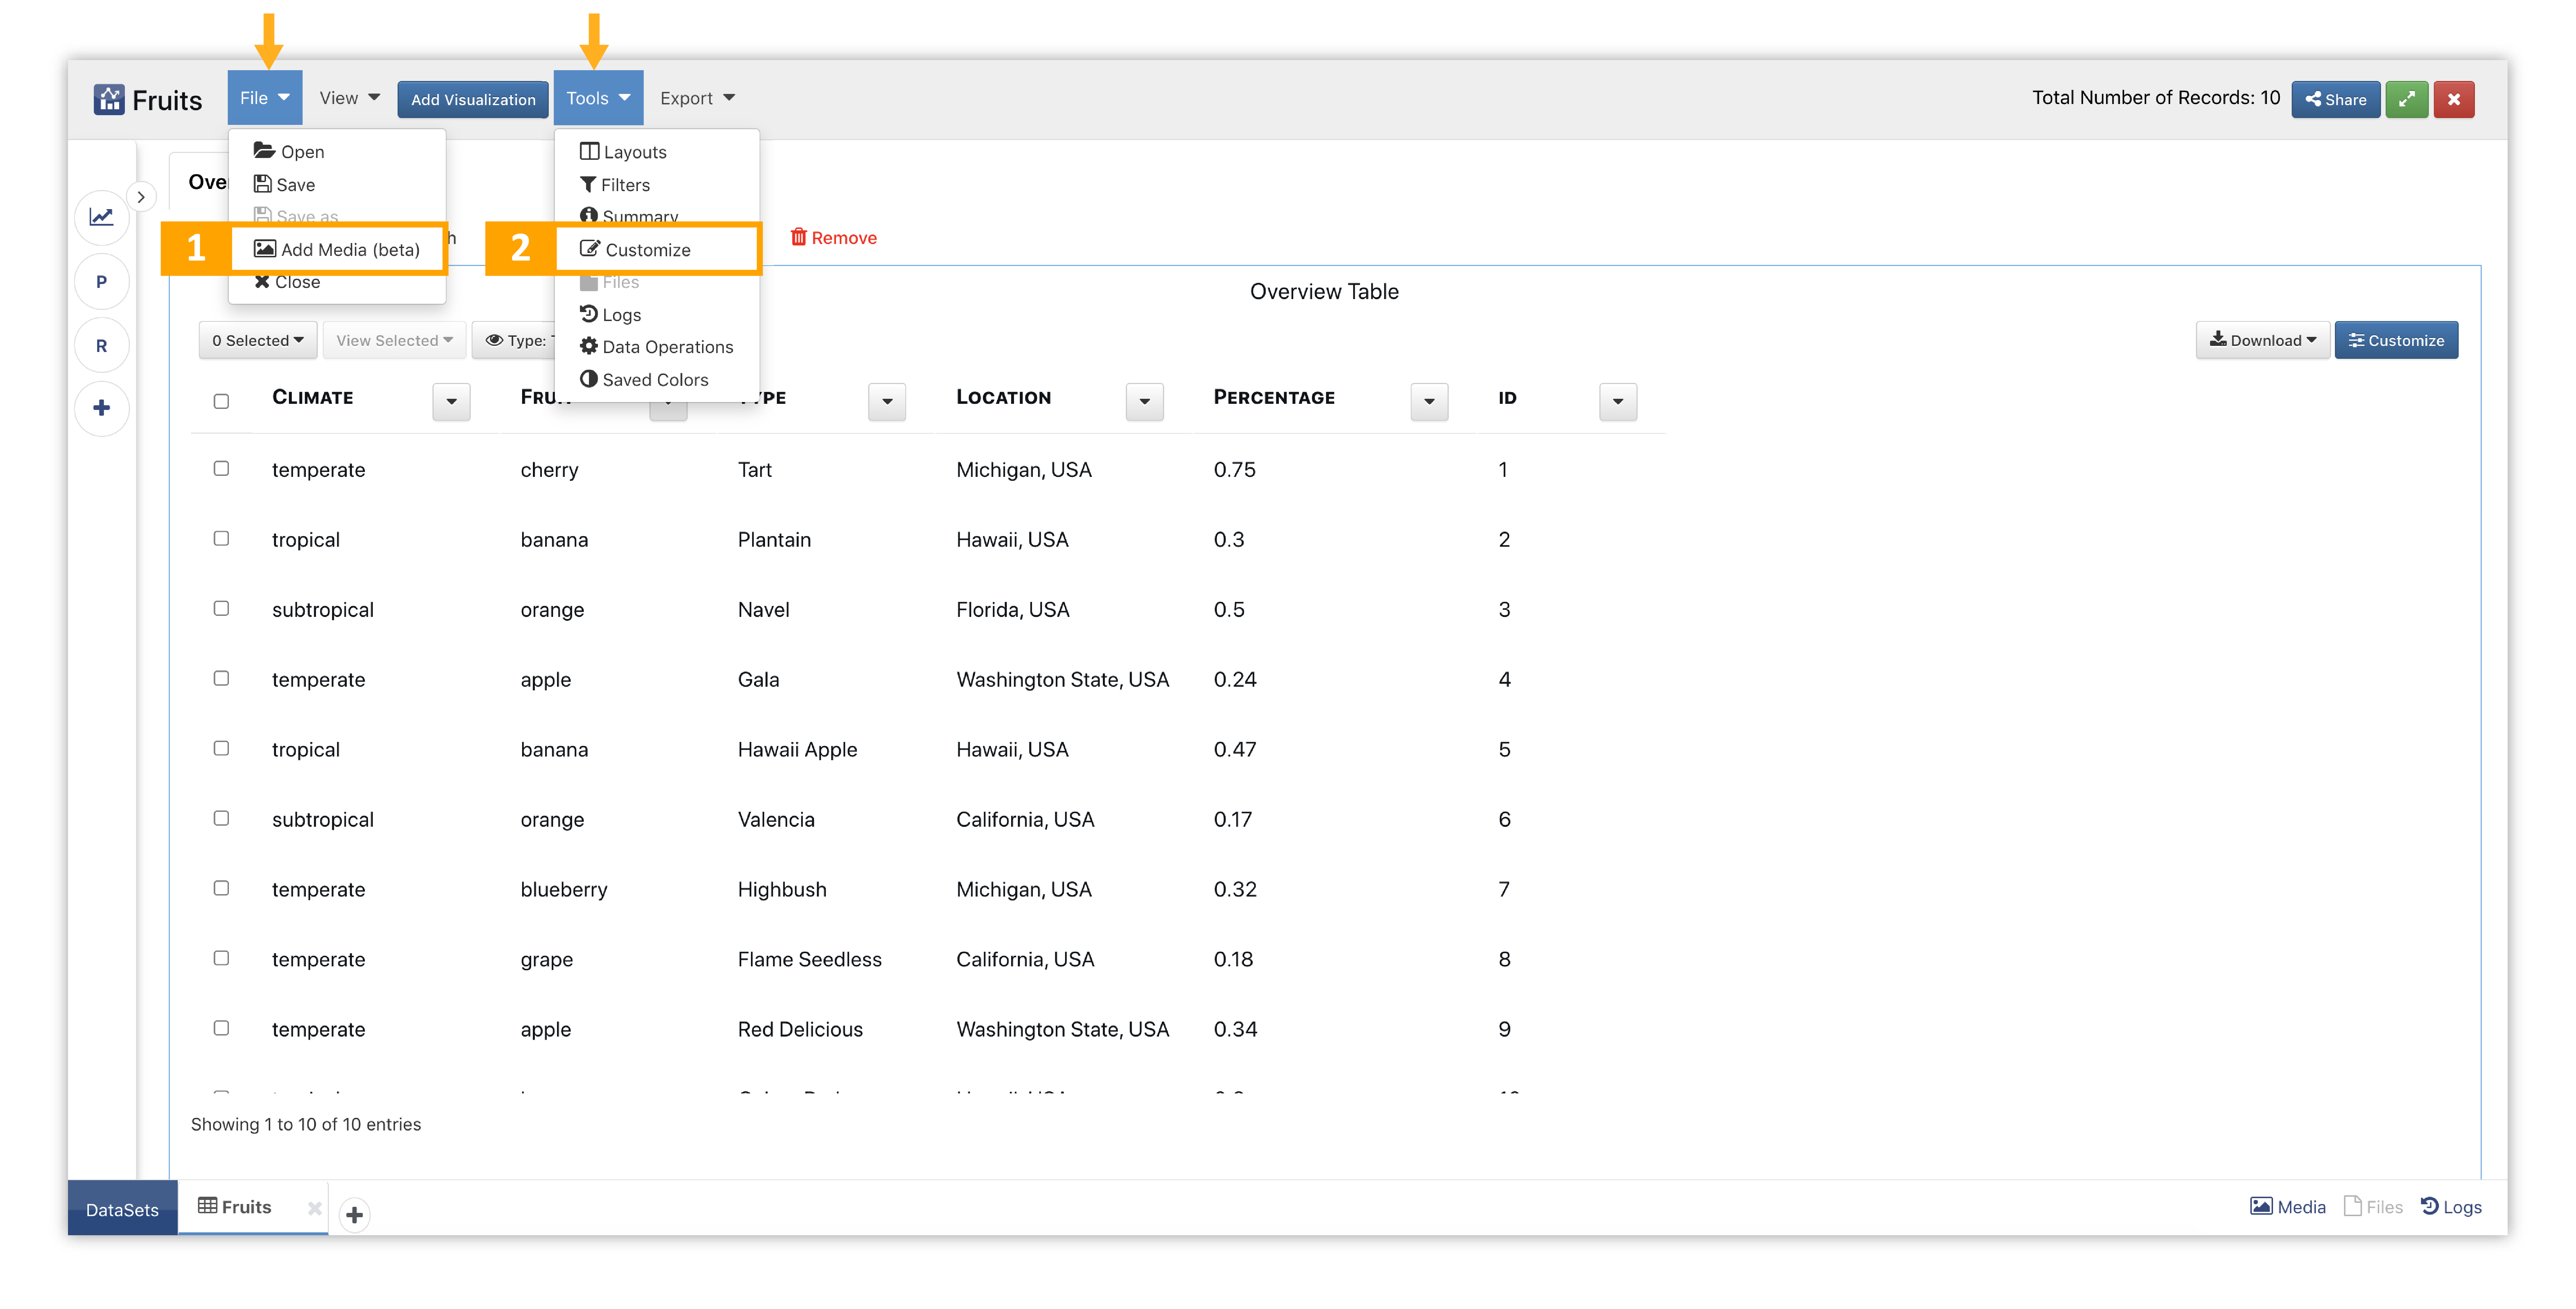Toggle the Type eye visibility button

click(x=514, y=341)
